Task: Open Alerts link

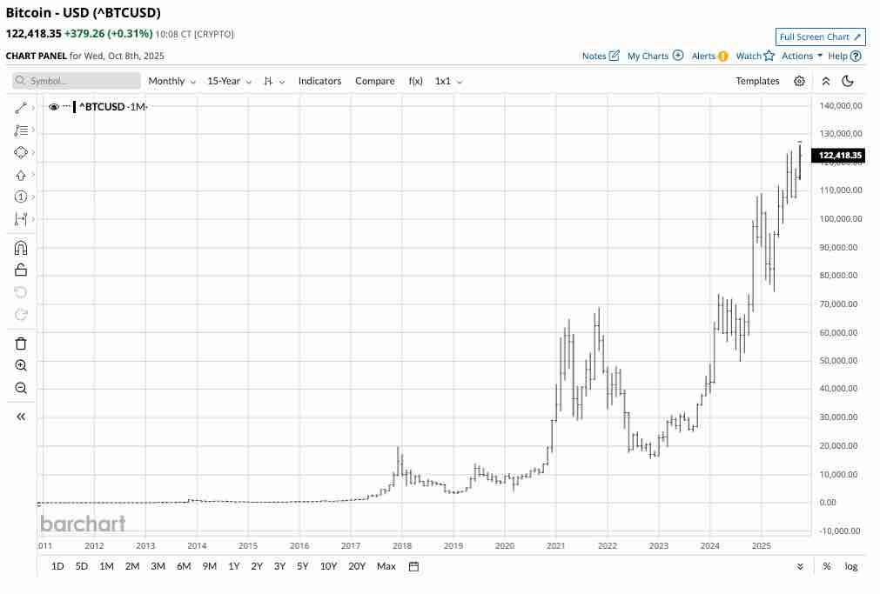Action: pyautogui.click(x=709, y=56)
